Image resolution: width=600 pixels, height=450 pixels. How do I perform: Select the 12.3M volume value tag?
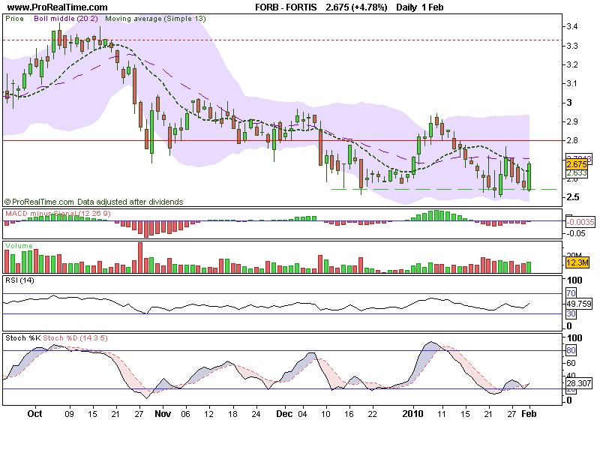(577, 262)
